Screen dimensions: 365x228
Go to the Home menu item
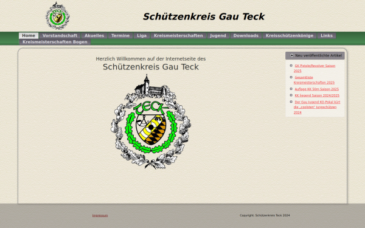coord(29,36)
